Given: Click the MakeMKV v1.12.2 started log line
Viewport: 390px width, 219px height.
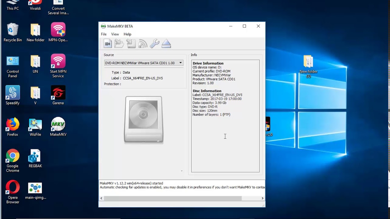Looking at the screenshot, I should (x=131, y=183).
